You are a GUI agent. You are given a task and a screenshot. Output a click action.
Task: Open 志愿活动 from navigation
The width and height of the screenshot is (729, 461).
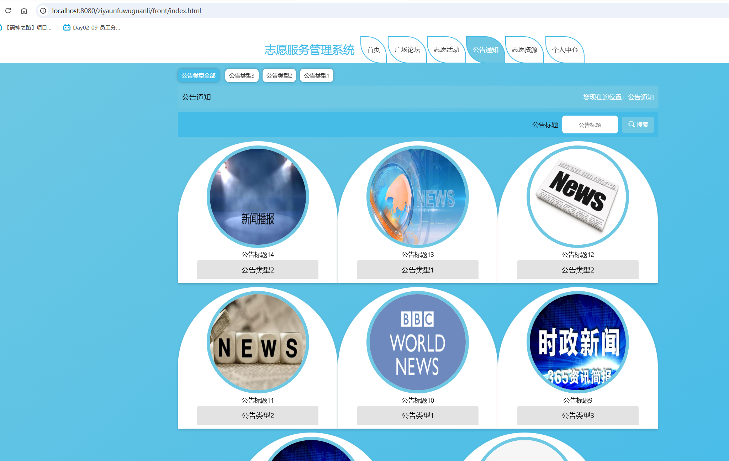click(x=446, y=50)
